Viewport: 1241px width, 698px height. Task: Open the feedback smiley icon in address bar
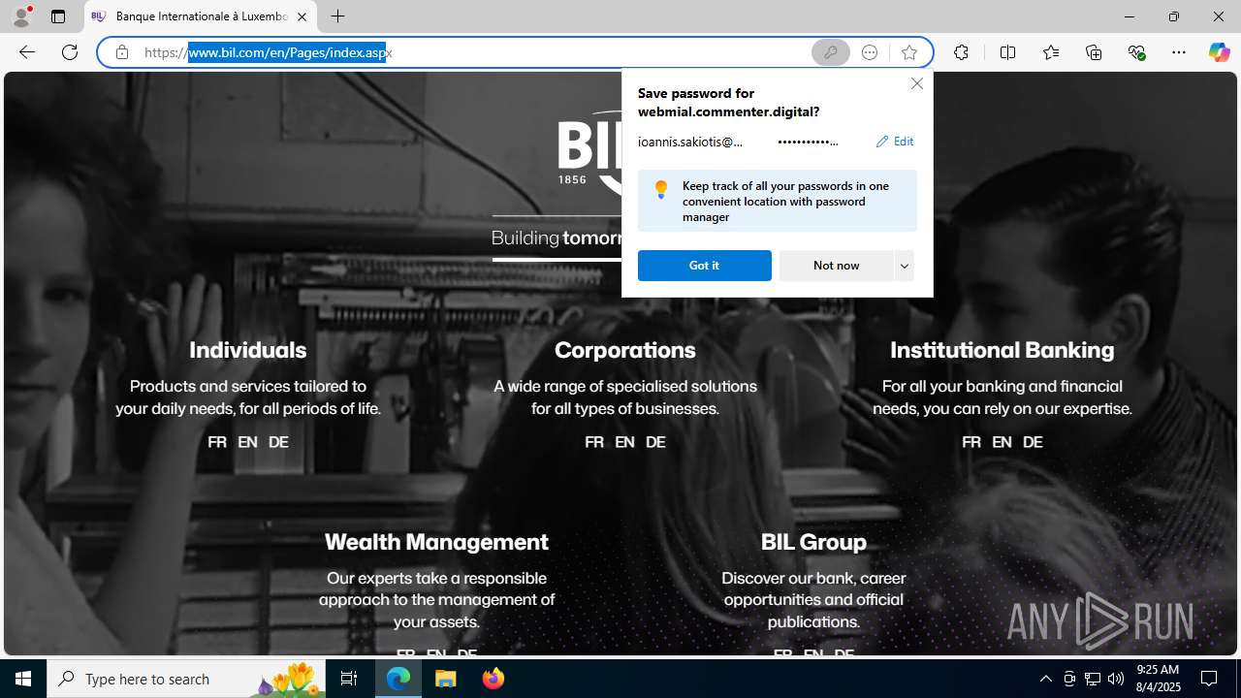coord(870,52)
